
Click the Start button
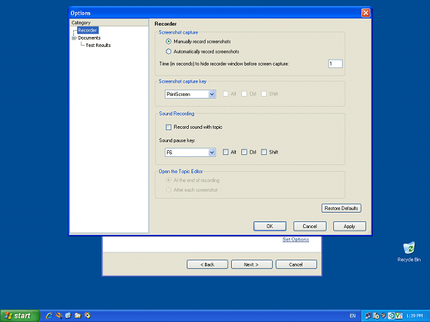pyautogui.click(x=20, y=316)
